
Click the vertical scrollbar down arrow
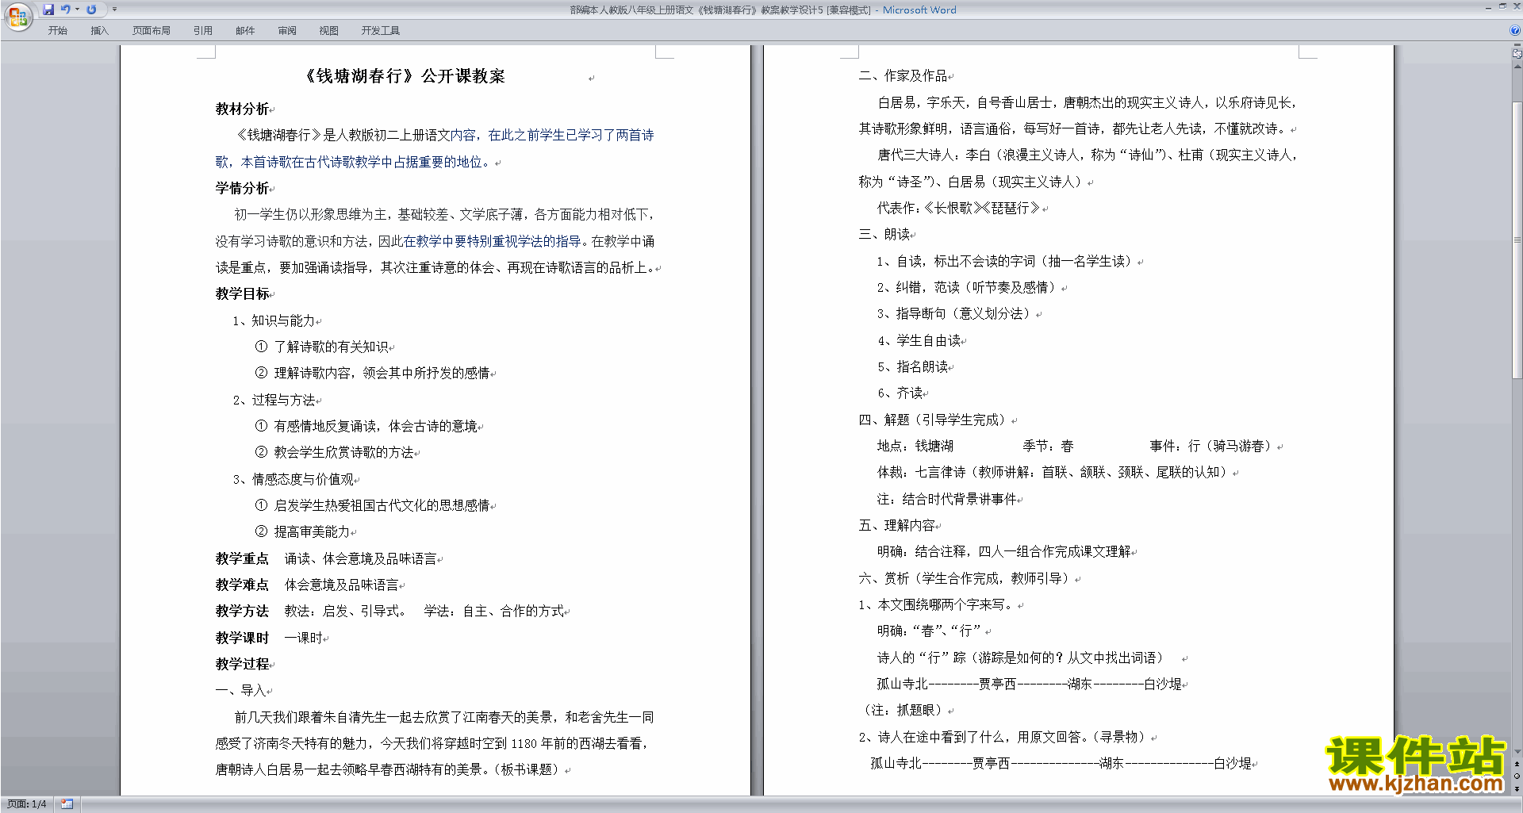(1517, 751)
